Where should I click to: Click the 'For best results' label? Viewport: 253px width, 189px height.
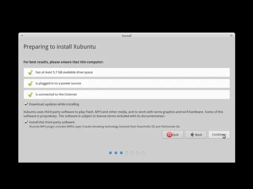[x=63, y=62]
